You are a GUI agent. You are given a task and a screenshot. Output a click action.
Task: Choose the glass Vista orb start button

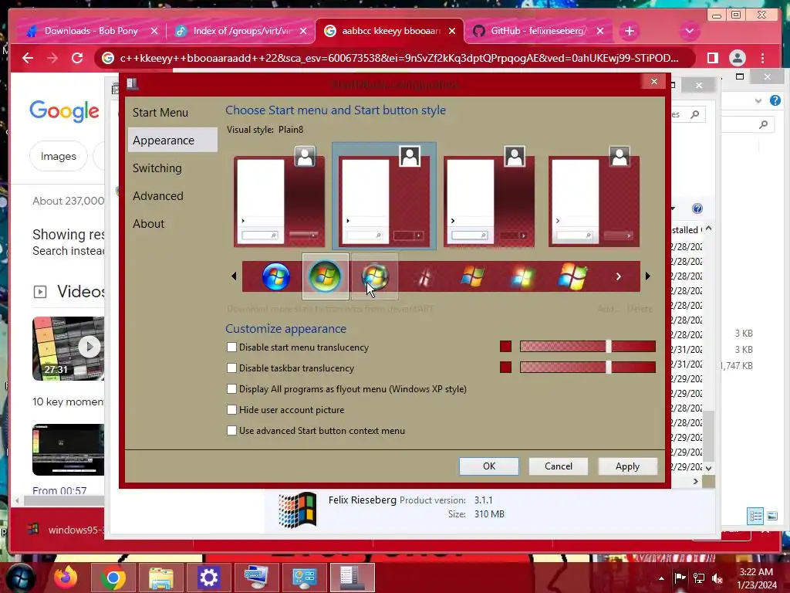click(375, 277)
